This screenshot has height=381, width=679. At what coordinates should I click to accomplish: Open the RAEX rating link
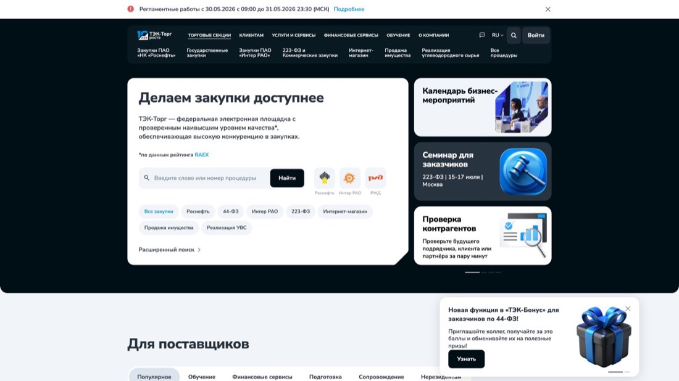[201, 154]
